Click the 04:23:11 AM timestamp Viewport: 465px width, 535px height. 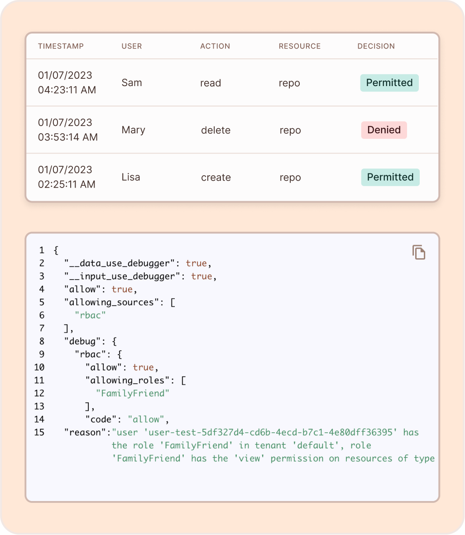[67, 90]
